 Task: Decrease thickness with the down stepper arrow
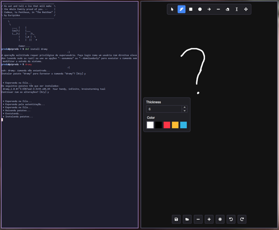coord(185,111)
